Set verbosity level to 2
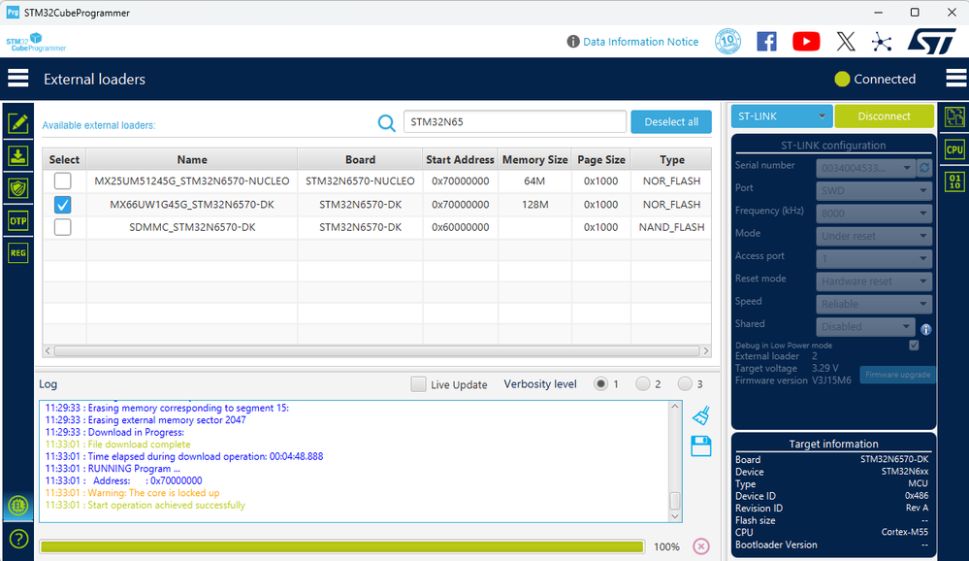969x561 pixels. (x=643, y=384)
